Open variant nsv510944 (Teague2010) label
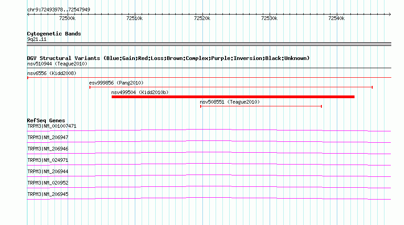The image size is (404, 225). point(57,64)
